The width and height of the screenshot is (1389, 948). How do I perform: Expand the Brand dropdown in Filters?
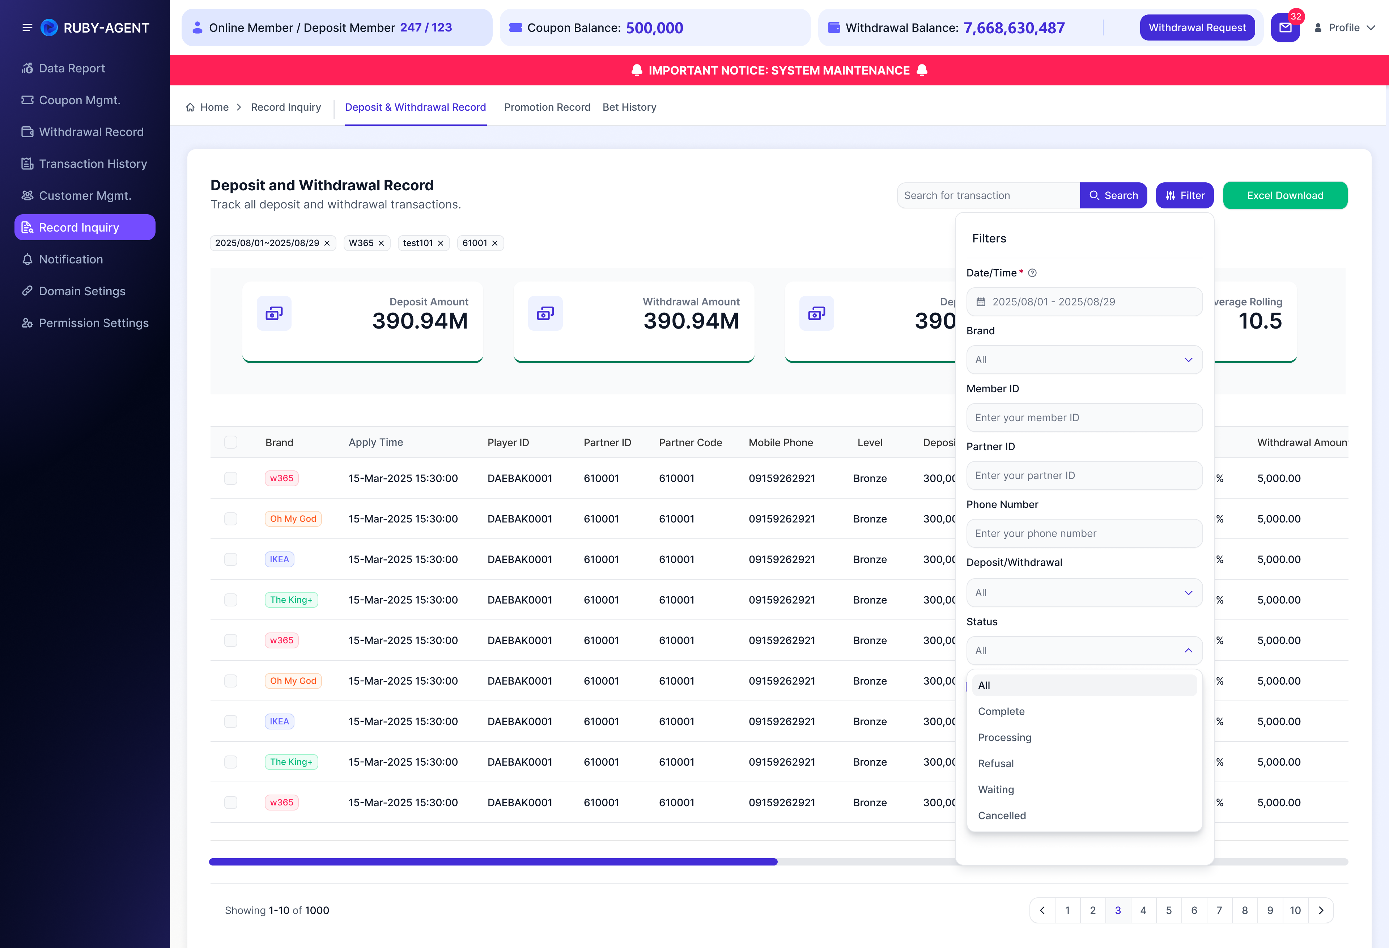(1084, 360)
